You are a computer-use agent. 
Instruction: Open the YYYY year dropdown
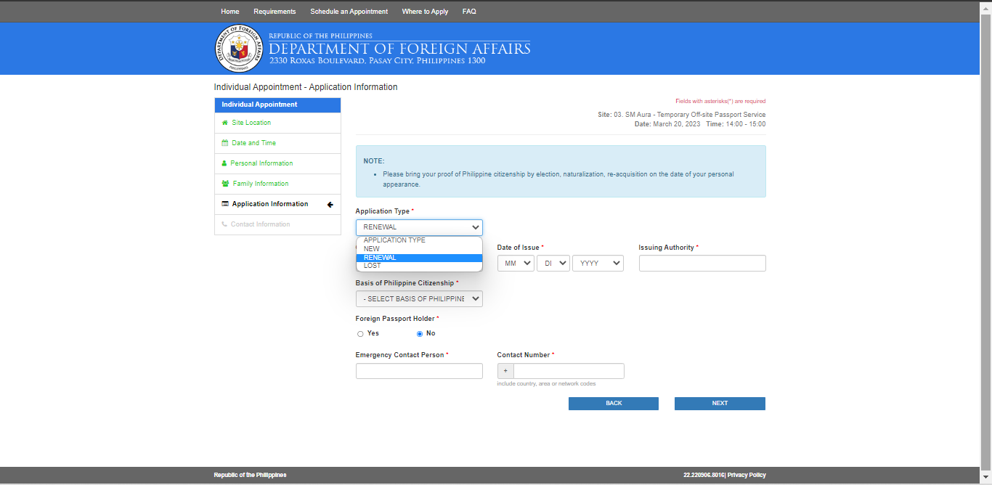coord(598,263)
